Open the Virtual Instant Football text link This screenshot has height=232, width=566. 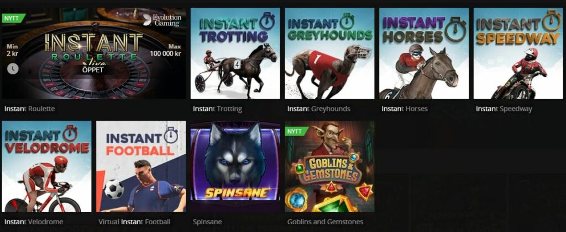click(134, 222)
